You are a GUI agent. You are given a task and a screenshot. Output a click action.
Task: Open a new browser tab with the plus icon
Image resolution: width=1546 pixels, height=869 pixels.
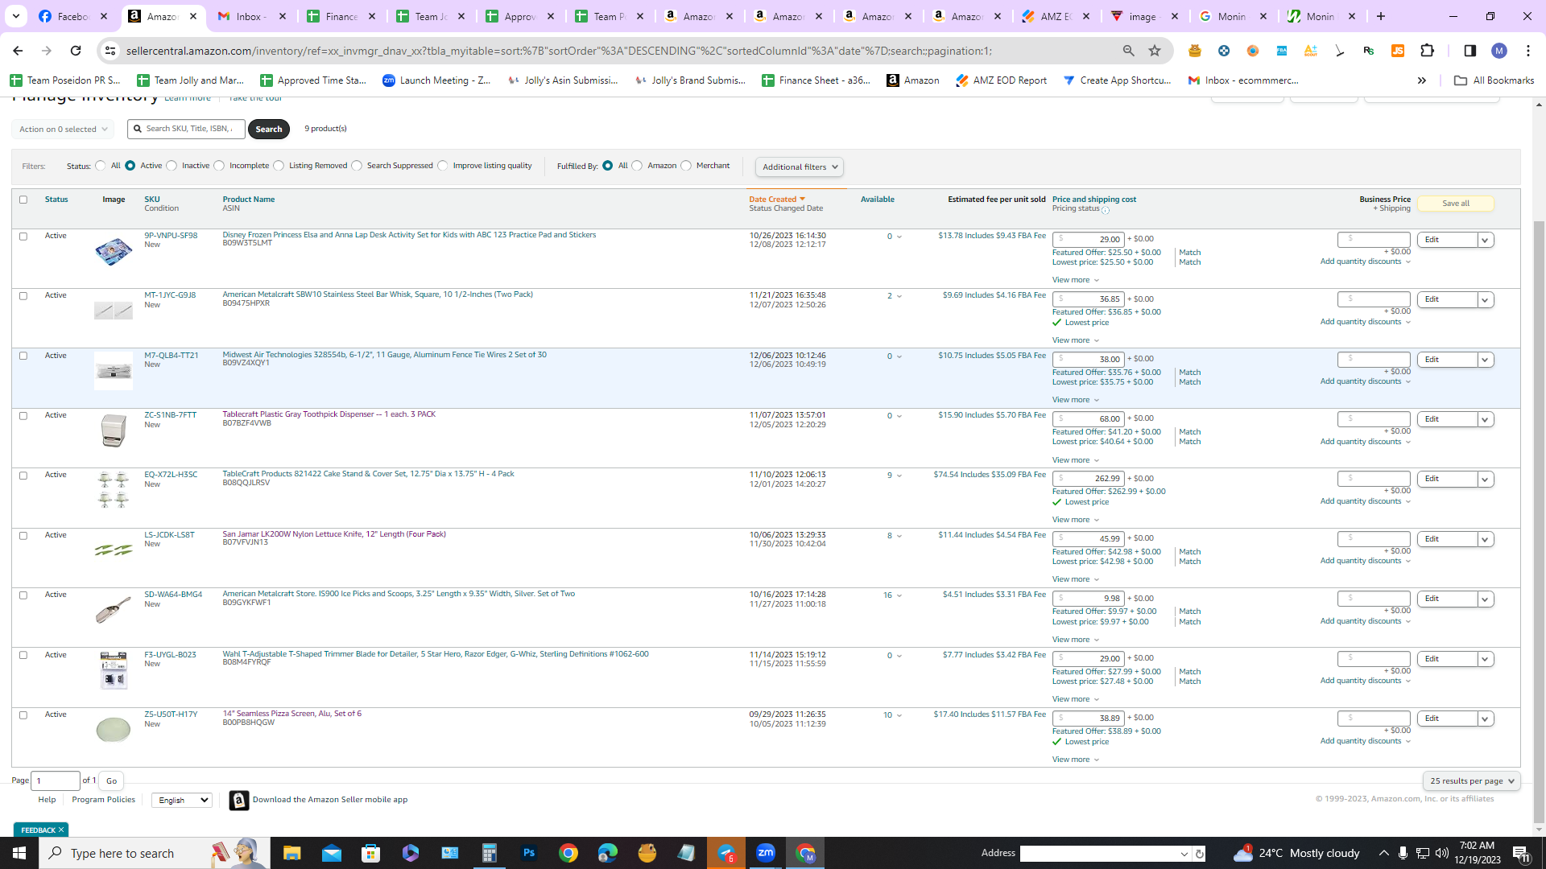tap(1381, 16)
